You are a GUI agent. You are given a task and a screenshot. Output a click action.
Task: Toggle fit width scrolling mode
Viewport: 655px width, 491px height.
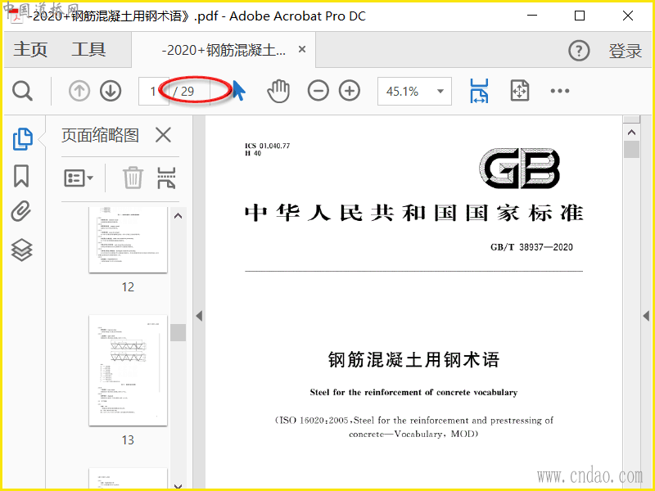point(479,91)
